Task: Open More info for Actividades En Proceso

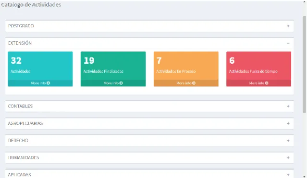Action: 186,83
